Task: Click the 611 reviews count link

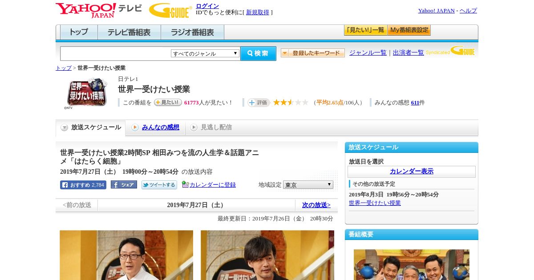Action: 415,103
